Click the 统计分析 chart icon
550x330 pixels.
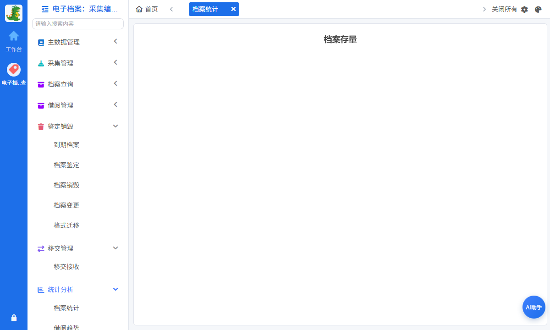41,290
